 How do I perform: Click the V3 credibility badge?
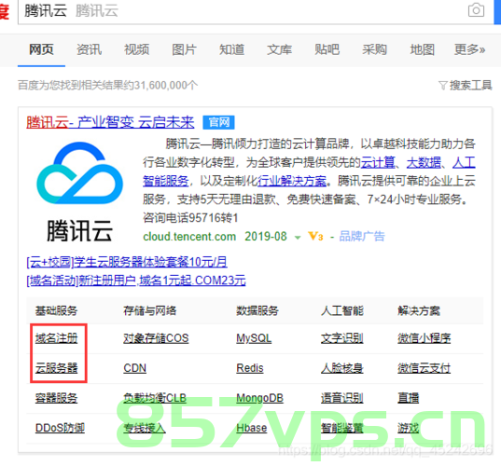[x=315, y=237]
